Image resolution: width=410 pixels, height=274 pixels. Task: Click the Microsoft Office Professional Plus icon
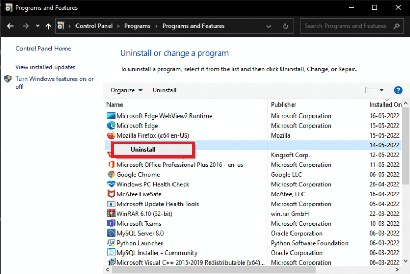point(111,165)
